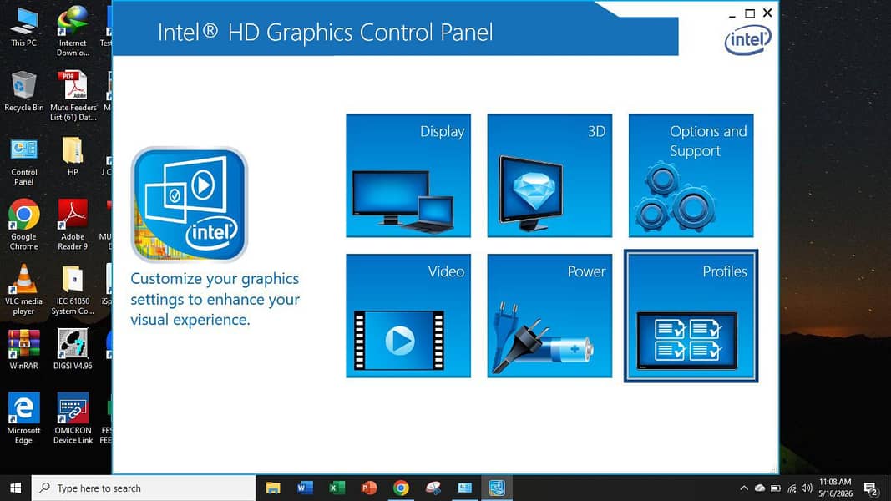Open the 3D settings tile
This screenshot has width=891, height=501.
pos(549,175)
